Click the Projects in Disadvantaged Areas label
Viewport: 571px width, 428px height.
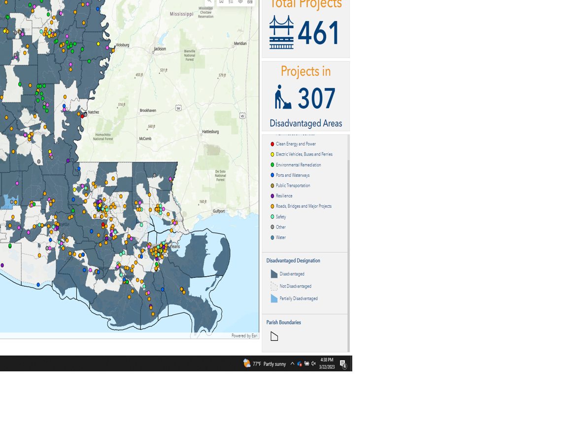pyautogui.click(x=305, y=123)
